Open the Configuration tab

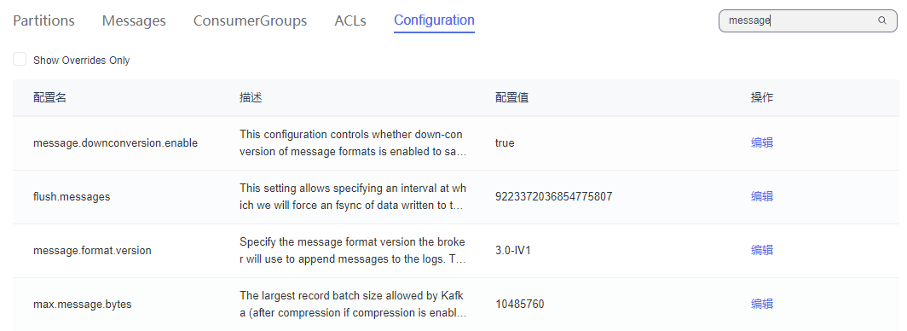click(x=434, y=20)
